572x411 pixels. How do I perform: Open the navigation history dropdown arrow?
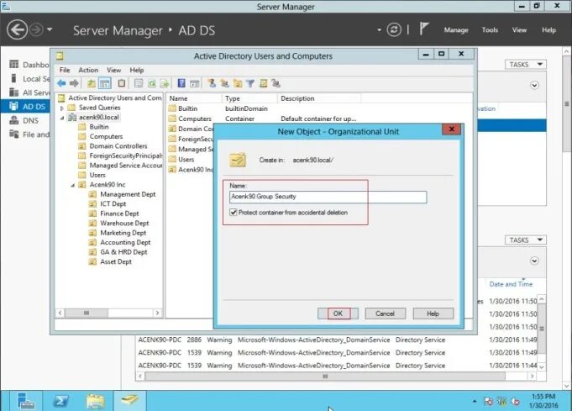coord(50,29)
